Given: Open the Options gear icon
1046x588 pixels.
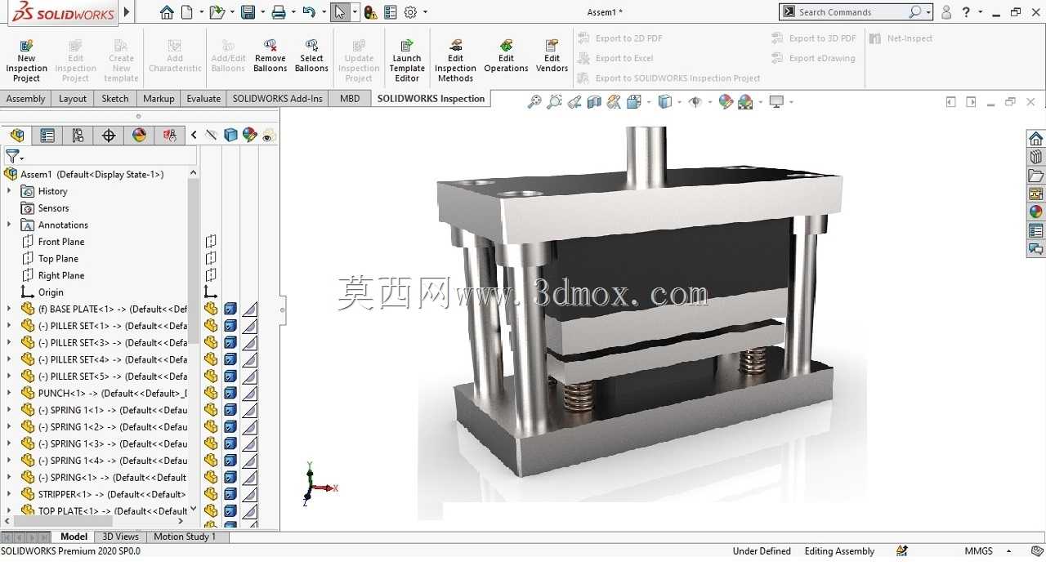Looking at the screenshot, I should point(410,12).
